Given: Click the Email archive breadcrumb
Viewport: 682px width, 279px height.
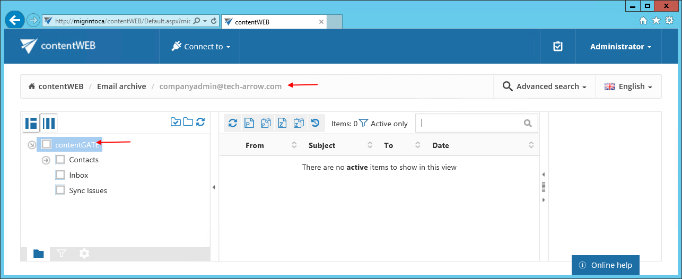Looking at the screenshot, I should [x=121, y=86].
